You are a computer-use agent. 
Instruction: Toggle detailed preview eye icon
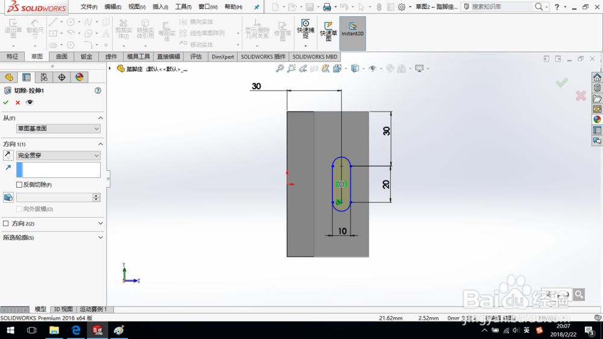(x=30, y=103)
